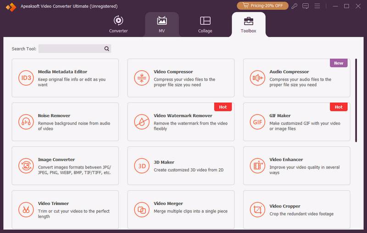This screenshot has height=233, width=367.
Task: Click the Audio Compressor title text
Action: click(x=289, y=72)
